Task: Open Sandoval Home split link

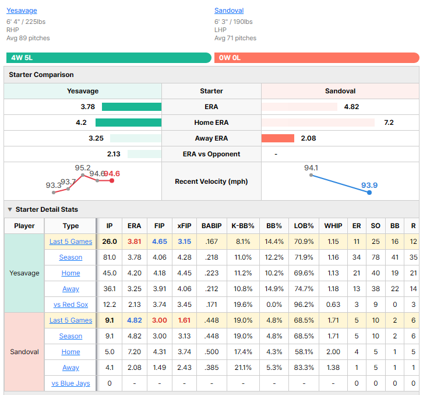Action: tap(70, 352)
